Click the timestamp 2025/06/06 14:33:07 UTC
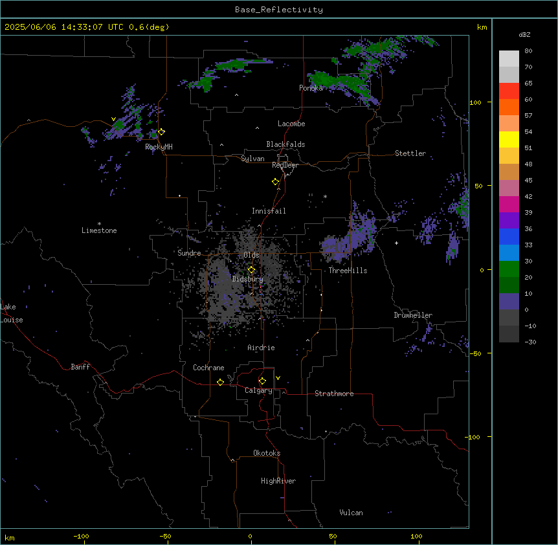558x545 pixels. tap(63, 27)
